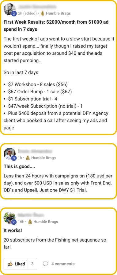
Task: Open Humble Brags category from first post
Action: (x=58, y=13)
